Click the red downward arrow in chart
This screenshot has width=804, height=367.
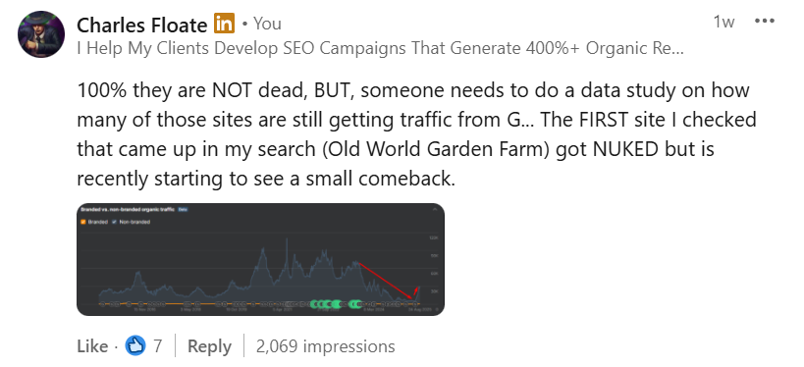pyautogui.click(x=386, y=281)
